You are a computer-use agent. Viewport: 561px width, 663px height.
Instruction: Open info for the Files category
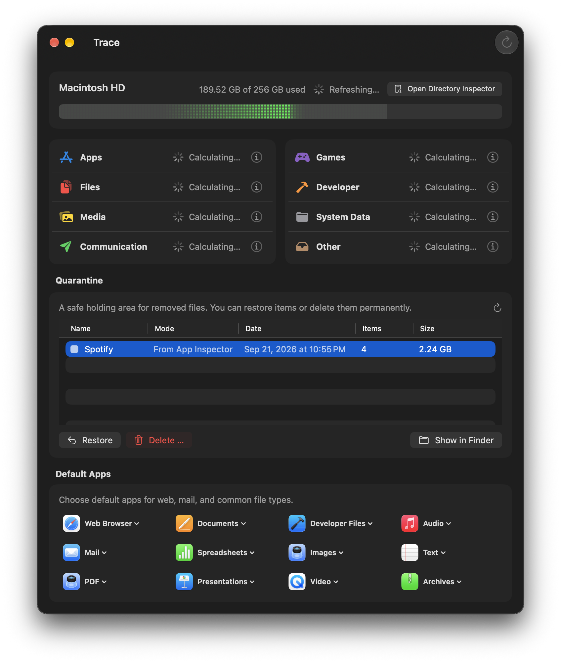click(256, 187)
